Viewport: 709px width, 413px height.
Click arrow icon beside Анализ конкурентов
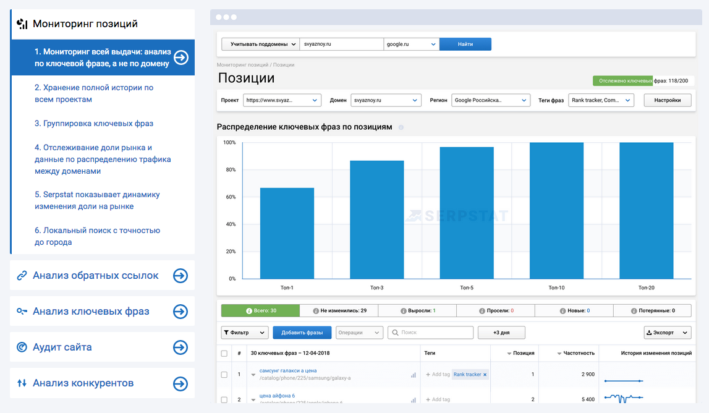pyautogui.click(x=180, y=383)
